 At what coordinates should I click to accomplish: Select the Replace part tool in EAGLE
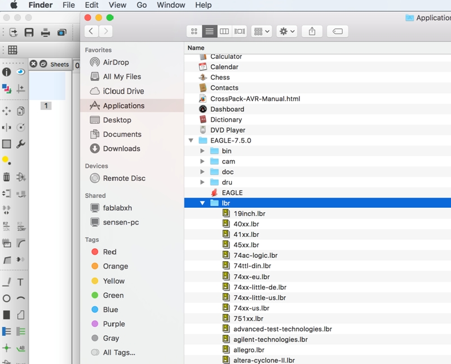point(21,194)
